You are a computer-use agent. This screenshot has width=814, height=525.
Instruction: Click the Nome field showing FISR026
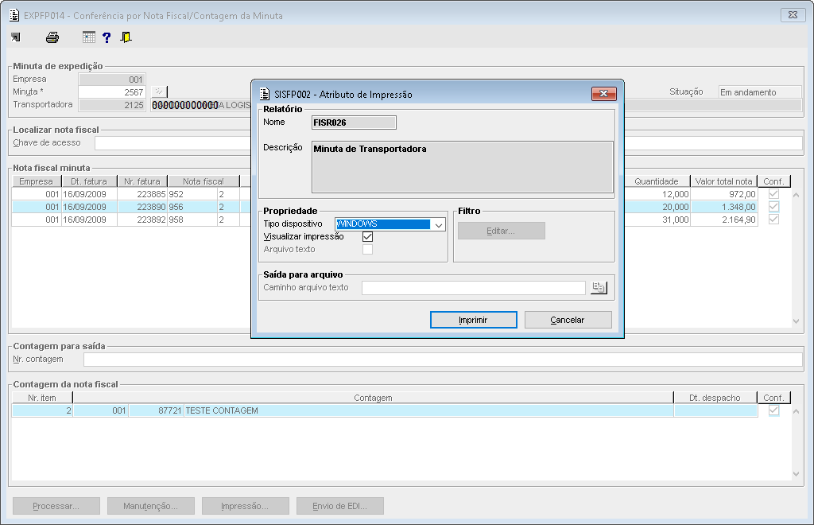pyautogui.click(x=354, y=122)
